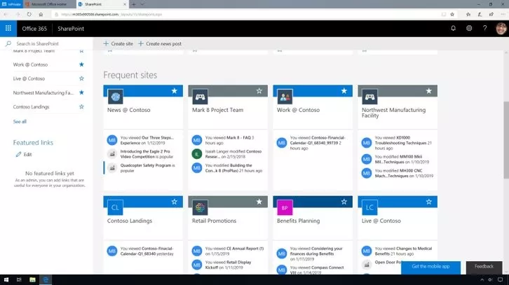Viewport: 509px width, 285px height.
Task: Open the help question mark
Action: [484, 29]
